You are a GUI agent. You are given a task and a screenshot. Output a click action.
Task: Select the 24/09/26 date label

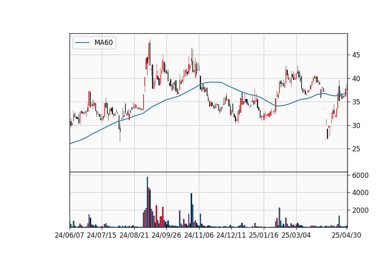(166, 235)
